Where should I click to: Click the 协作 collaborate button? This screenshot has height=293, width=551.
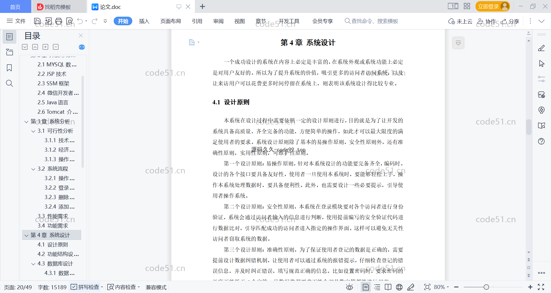point(487,21)
